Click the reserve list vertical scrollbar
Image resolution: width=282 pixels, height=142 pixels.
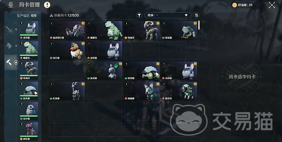pos(199,25)
